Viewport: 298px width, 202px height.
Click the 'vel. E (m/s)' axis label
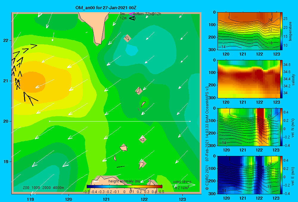click(293, 176)
